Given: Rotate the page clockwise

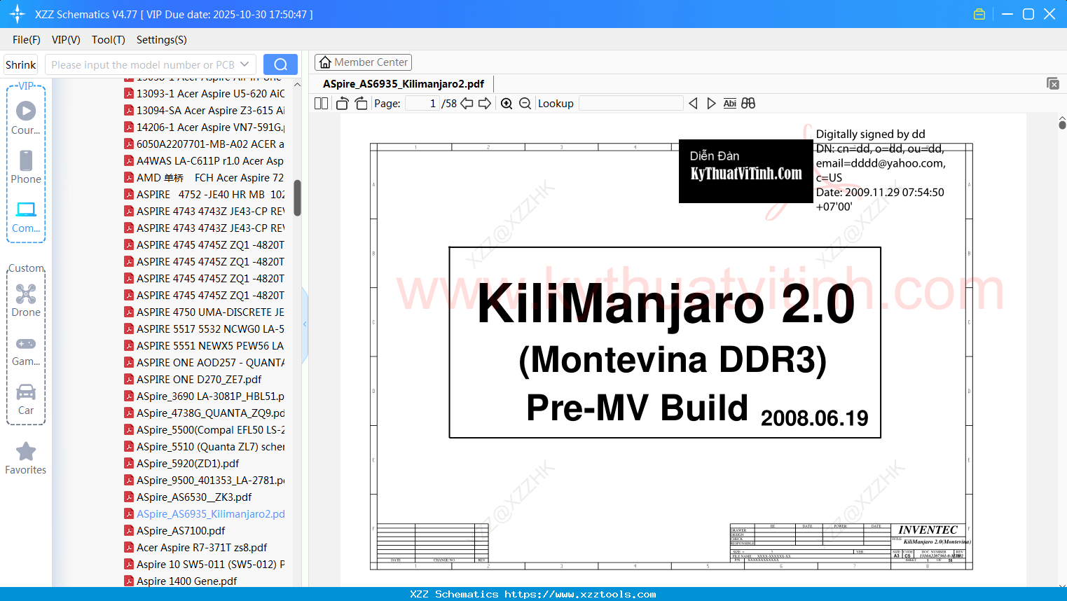Looking at the screenshot, I should (x=361, y=104).
